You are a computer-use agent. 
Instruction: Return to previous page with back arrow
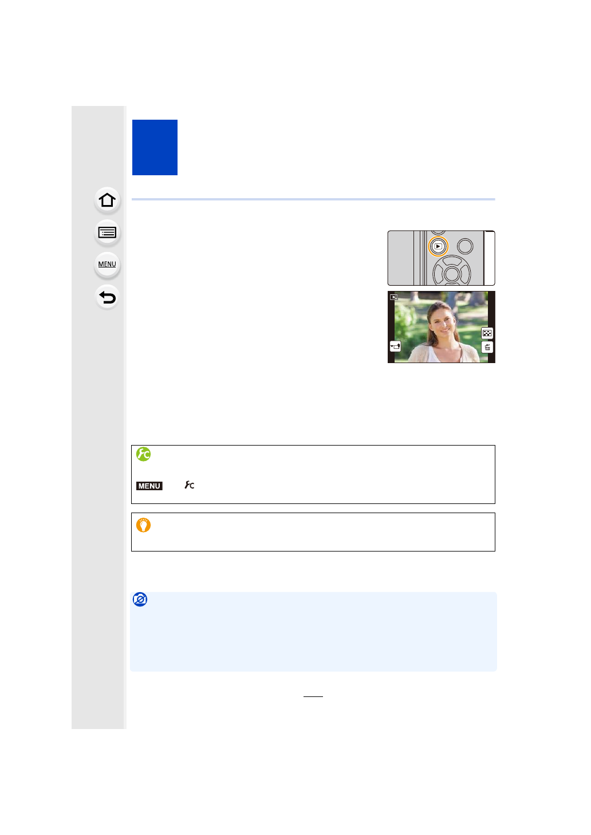tap(107, 297)
